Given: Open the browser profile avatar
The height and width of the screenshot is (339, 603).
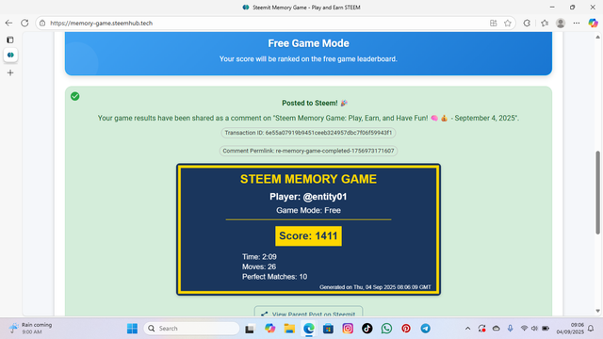Looking at the screenshot, I should (x=561, y=23).
